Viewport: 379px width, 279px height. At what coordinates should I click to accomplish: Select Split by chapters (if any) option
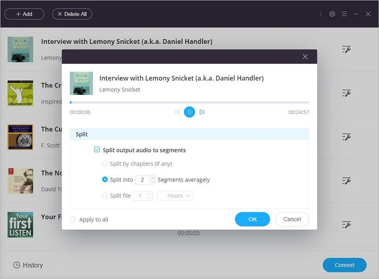104,164
